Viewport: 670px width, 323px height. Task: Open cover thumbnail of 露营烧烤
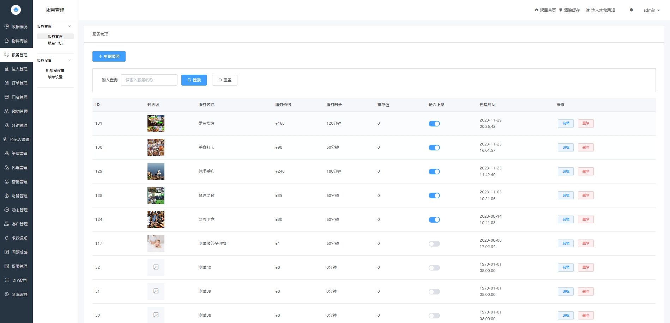tap(156, 123)
